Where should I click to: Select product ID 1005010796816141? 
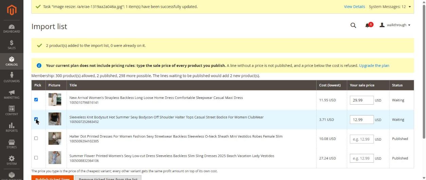[x=84, y=103]
